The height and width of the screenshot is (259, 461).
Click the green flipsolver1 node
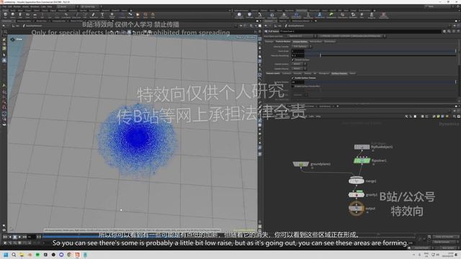point(362,160)
